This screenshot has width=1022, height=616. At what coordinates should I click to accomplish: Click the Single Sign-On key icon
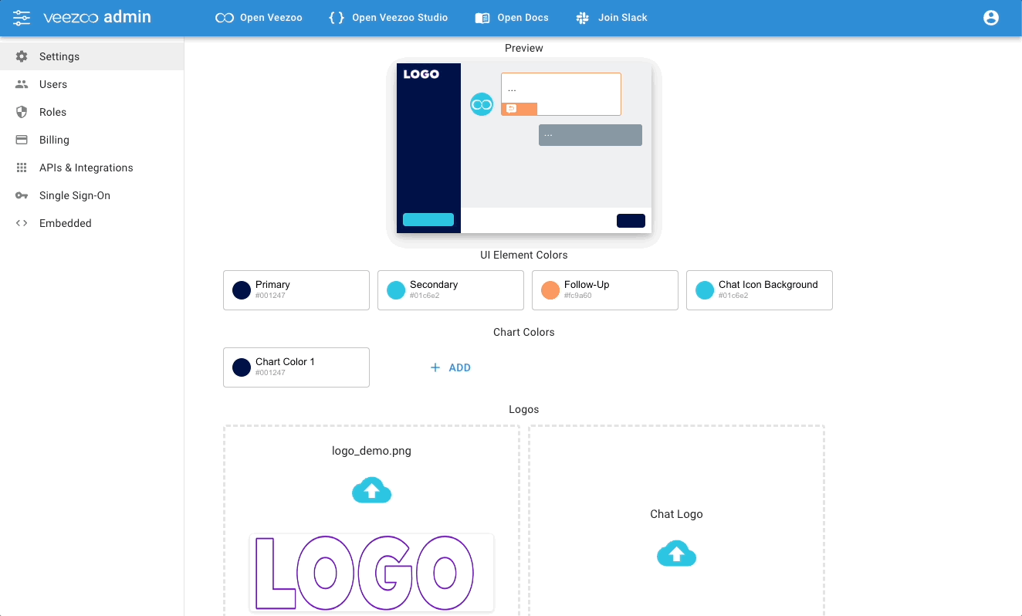(x=22, y=195)
